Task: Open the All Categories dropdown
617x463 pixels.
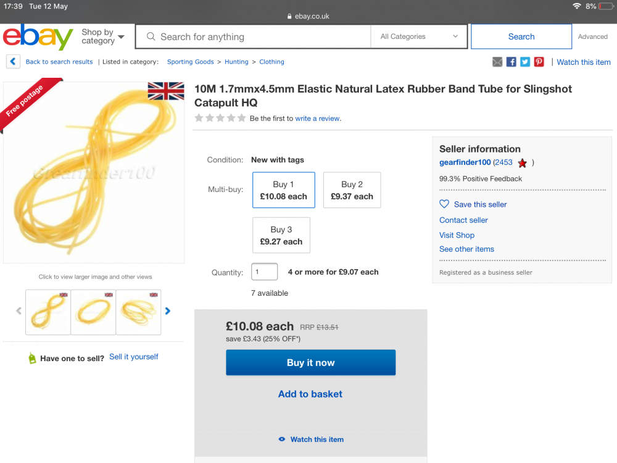Action: pos(419,36)
